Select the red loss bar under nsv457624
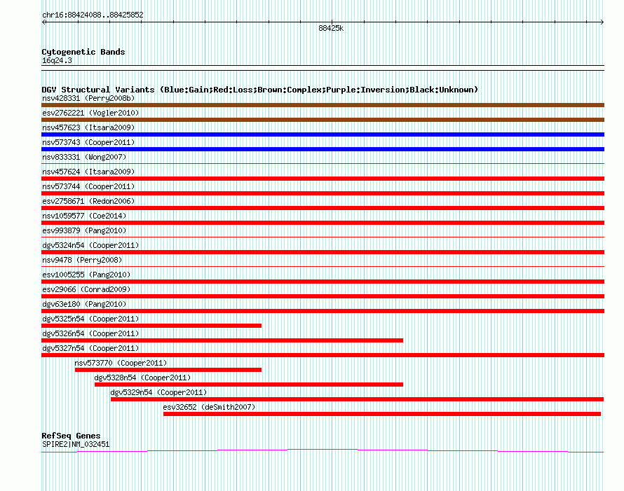Image resolution: width=624 pixels, height=491 pixels. [323, 179]
